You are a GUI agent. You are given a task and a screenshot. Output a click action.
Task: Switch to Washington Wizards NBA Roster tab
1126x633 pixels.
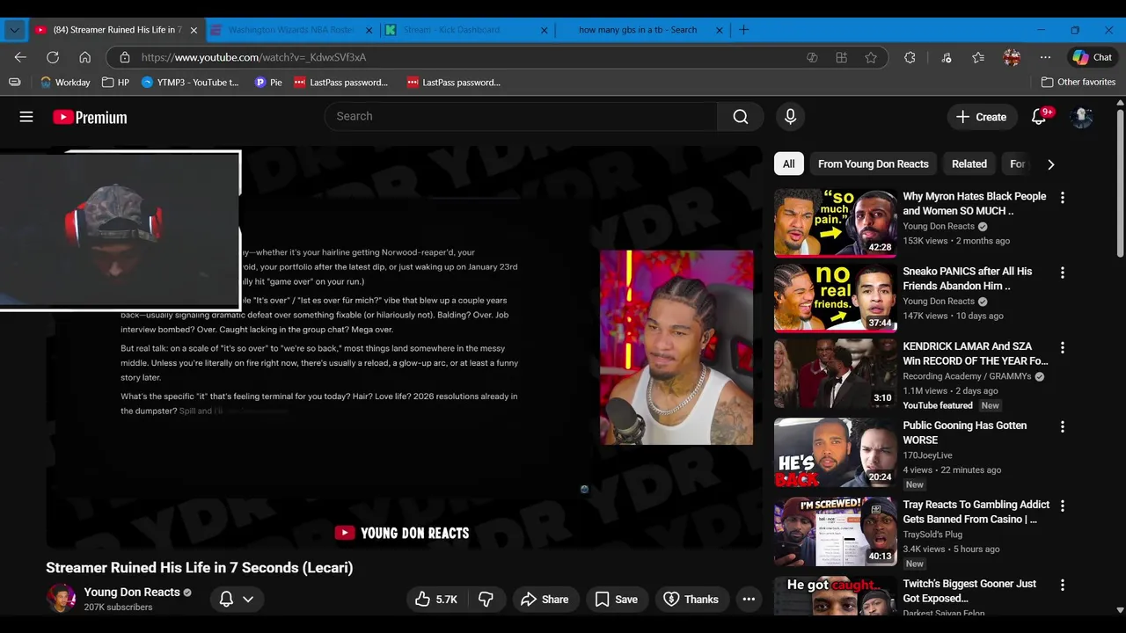coord(290,30)
